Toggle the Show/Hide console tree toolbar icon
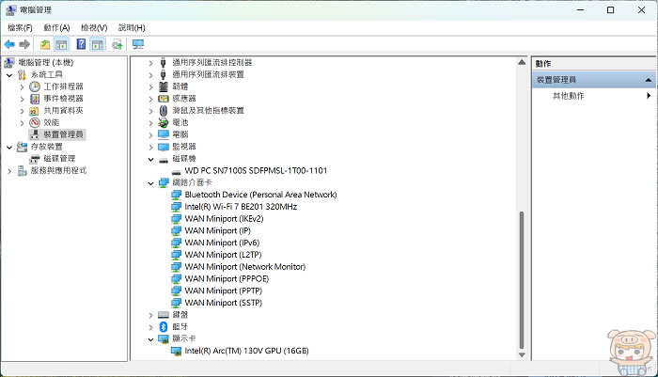This screenshot has height=377, width=658. 61,44
